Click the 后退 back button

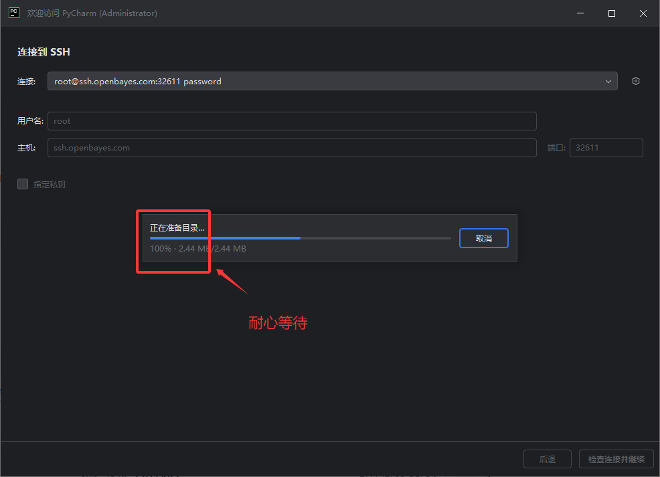[x=547, y=459]
